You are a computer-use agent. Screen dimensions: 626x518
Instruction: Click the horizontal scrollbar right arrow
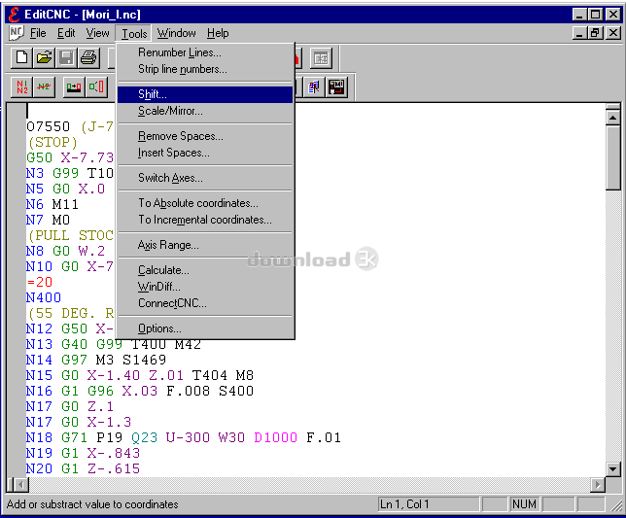[x=598, y=485]
